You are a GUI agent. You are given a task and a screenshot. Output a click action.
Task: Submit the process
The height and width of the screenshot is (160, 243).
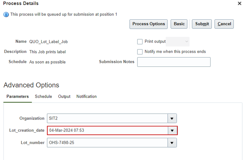(202, 24)
